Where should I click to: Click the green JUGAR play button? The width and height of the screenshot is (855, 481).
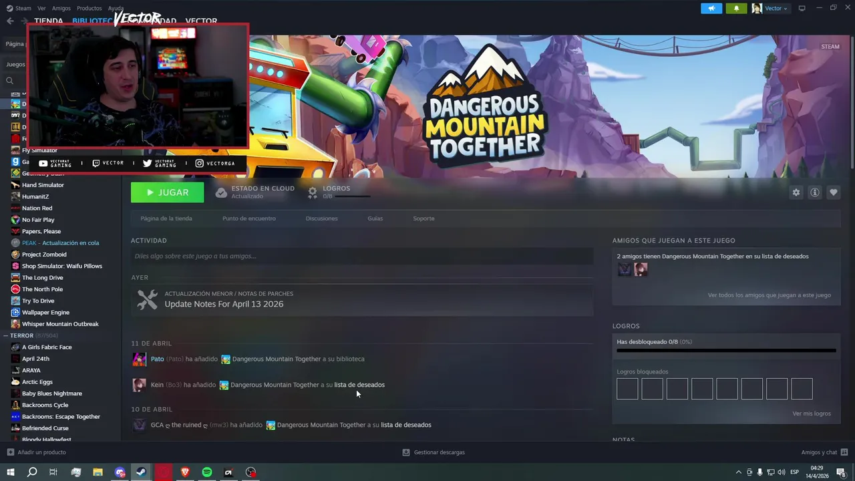pyautogui.click(x=167, y=192)
